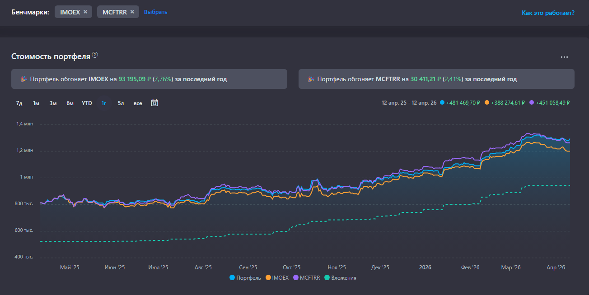Toggle MCFTRR series in chart legend
The height and width of the screenshot is (295, 589).
[x=307, y=278]
